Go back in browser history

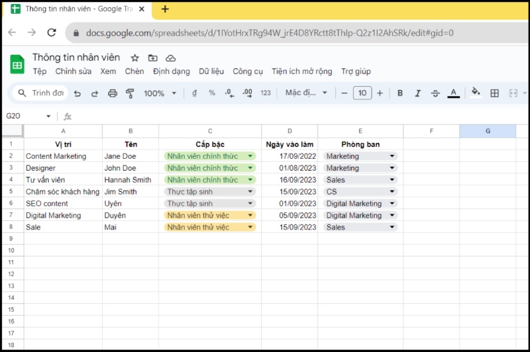pos(12,32)
